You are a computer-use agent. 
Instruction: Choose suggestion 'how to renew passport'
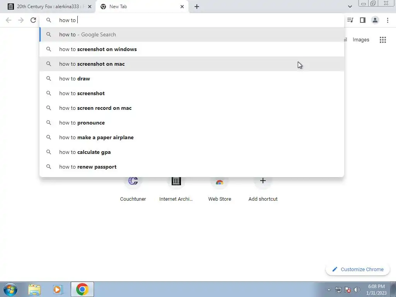coord(192,167)
